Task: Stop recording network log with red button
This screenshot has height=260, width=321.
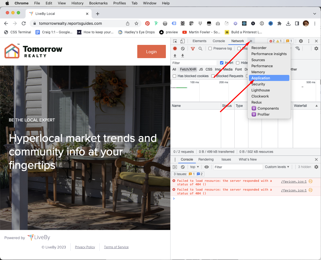Action: [x=175, y=48]
